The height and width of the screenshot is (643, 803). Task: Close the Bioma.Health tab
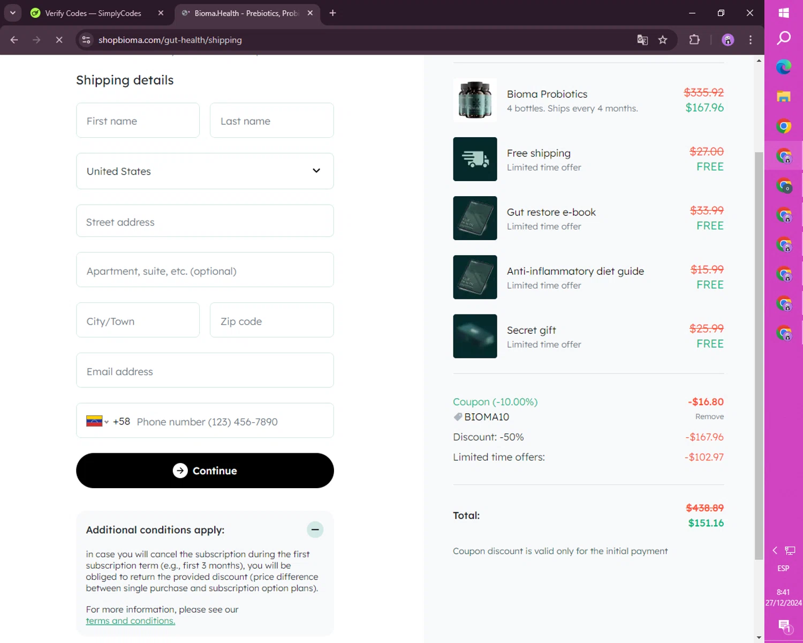(x=310, y=13)
